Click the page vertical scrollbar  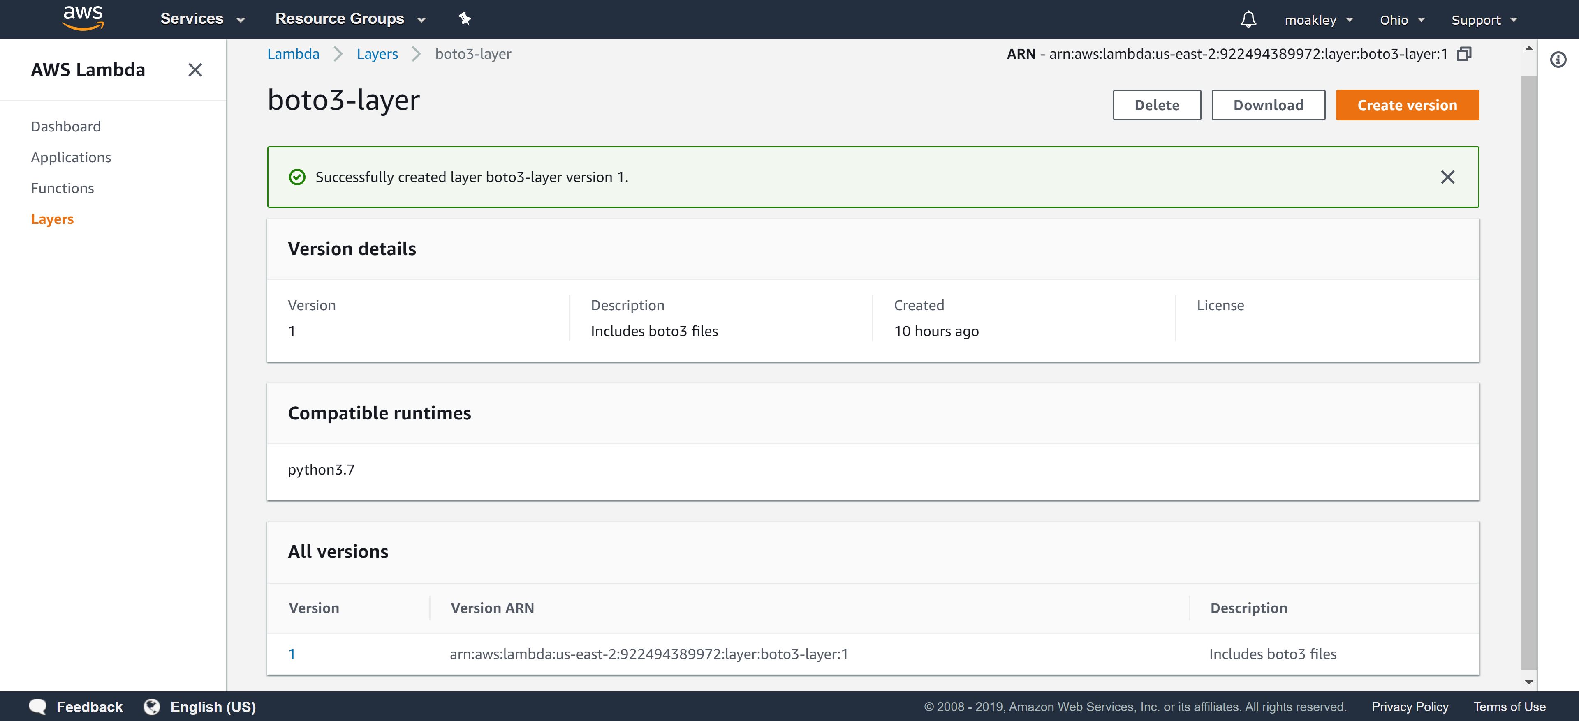(x=1529, y=368)
